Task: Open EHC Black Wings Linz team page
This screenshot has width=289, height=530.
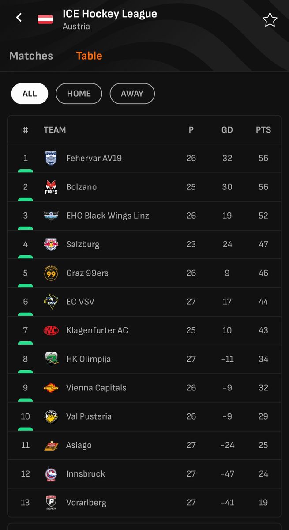Action: pyautogui.click(x=108, y=216)
